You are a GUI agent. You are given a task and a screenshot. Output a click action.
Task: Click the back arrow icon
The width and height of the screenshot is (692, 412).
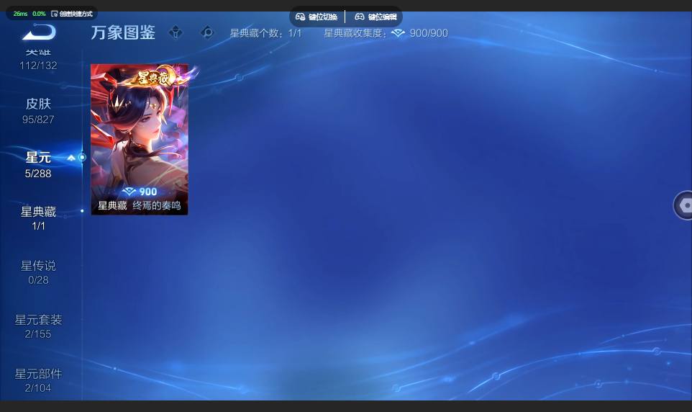coord(39,32)
